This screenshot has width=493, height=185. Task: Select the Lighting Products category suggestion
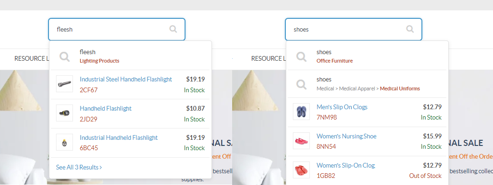[x=99, y=61]
